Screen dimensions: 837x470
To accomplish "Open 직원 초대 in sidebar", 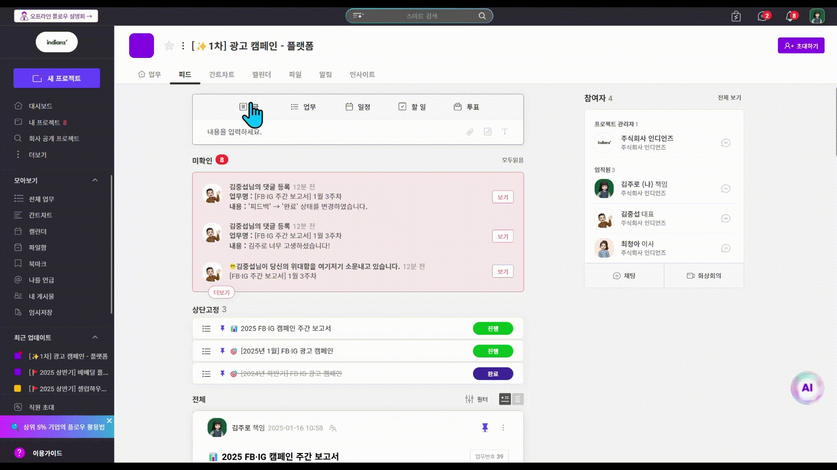I will (41, 407).
